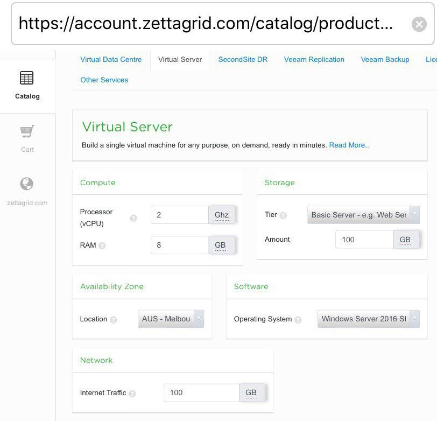Click the zettagrid.com globe icon
437x421 pixels.
point(27,184)
